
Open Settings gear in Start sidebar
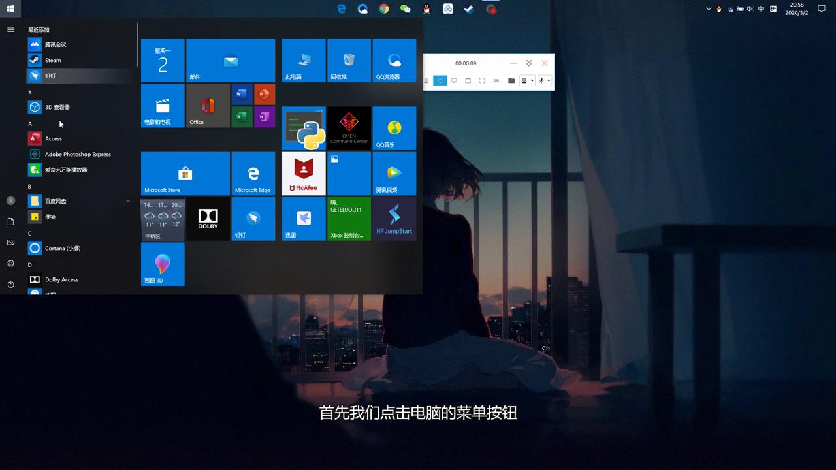pyautogui.click(x=10, y=264)
